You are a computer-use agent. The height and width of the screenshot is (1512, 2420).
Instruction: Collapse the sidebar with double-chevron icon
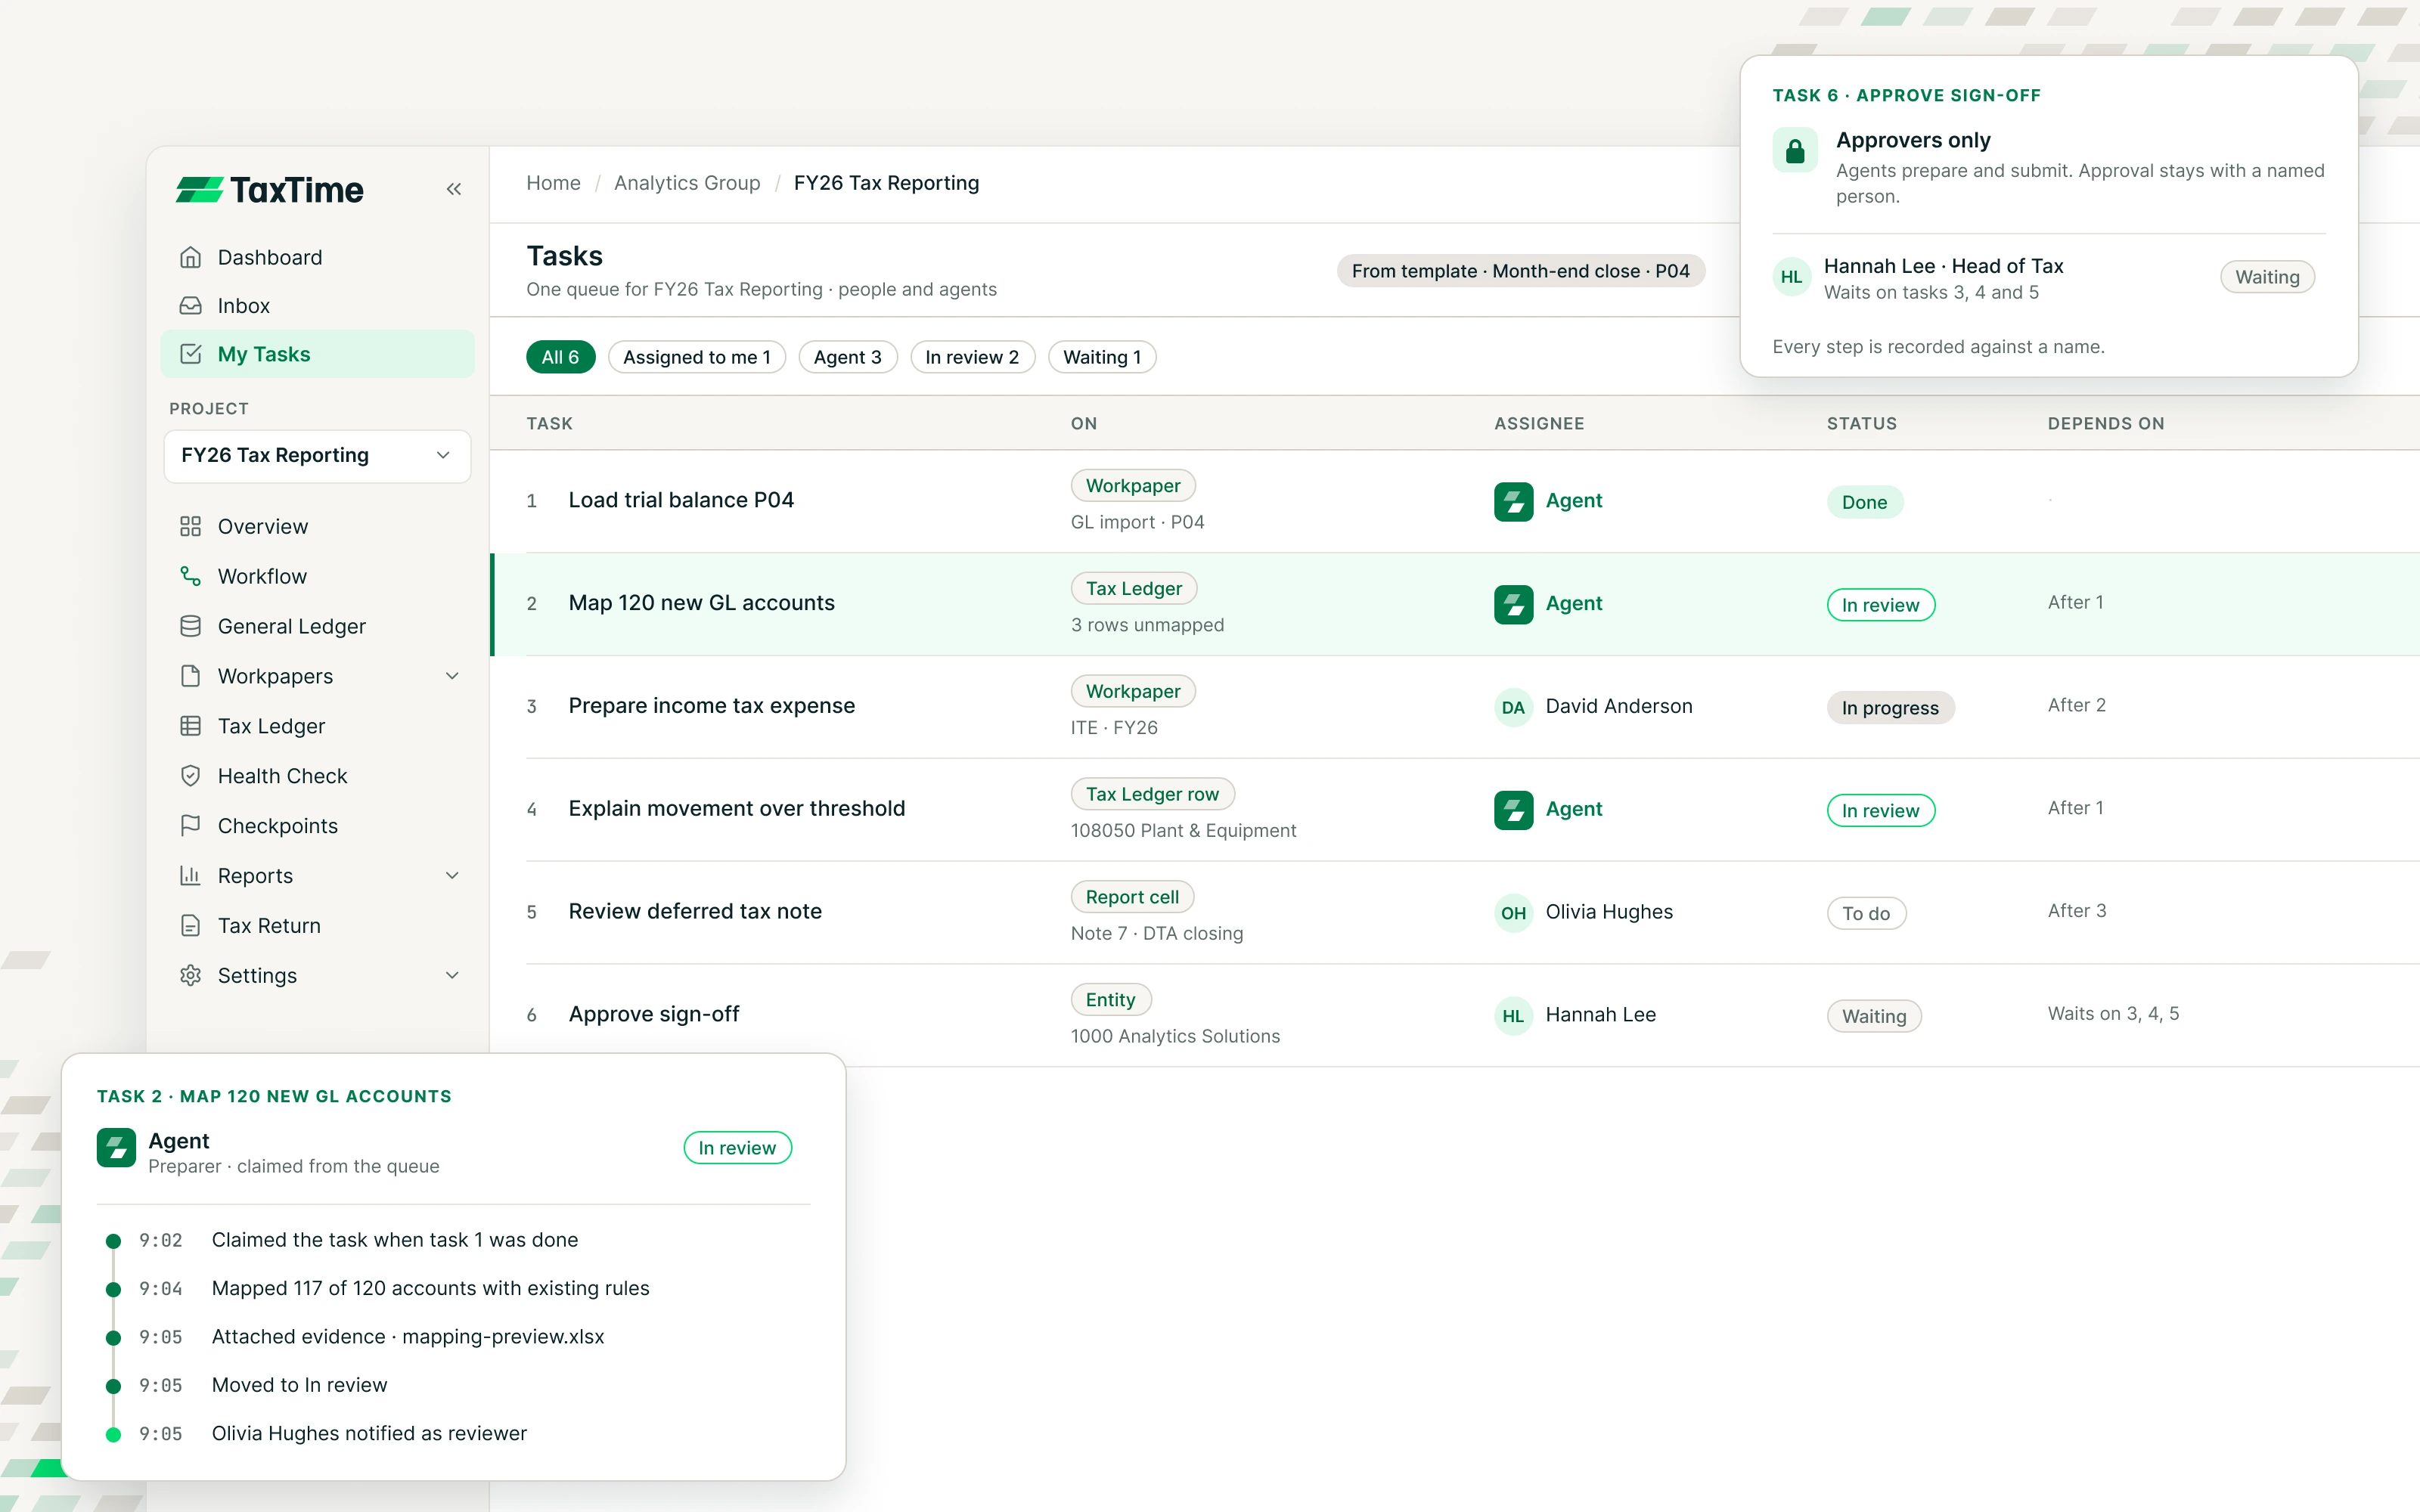click(x=454, y=189)
